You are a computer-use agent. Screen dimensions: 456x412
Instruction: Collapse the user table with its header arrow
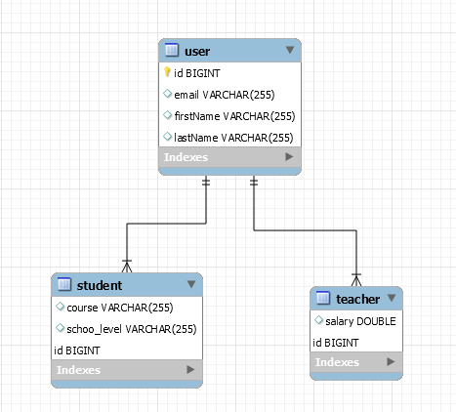(290, 50)
